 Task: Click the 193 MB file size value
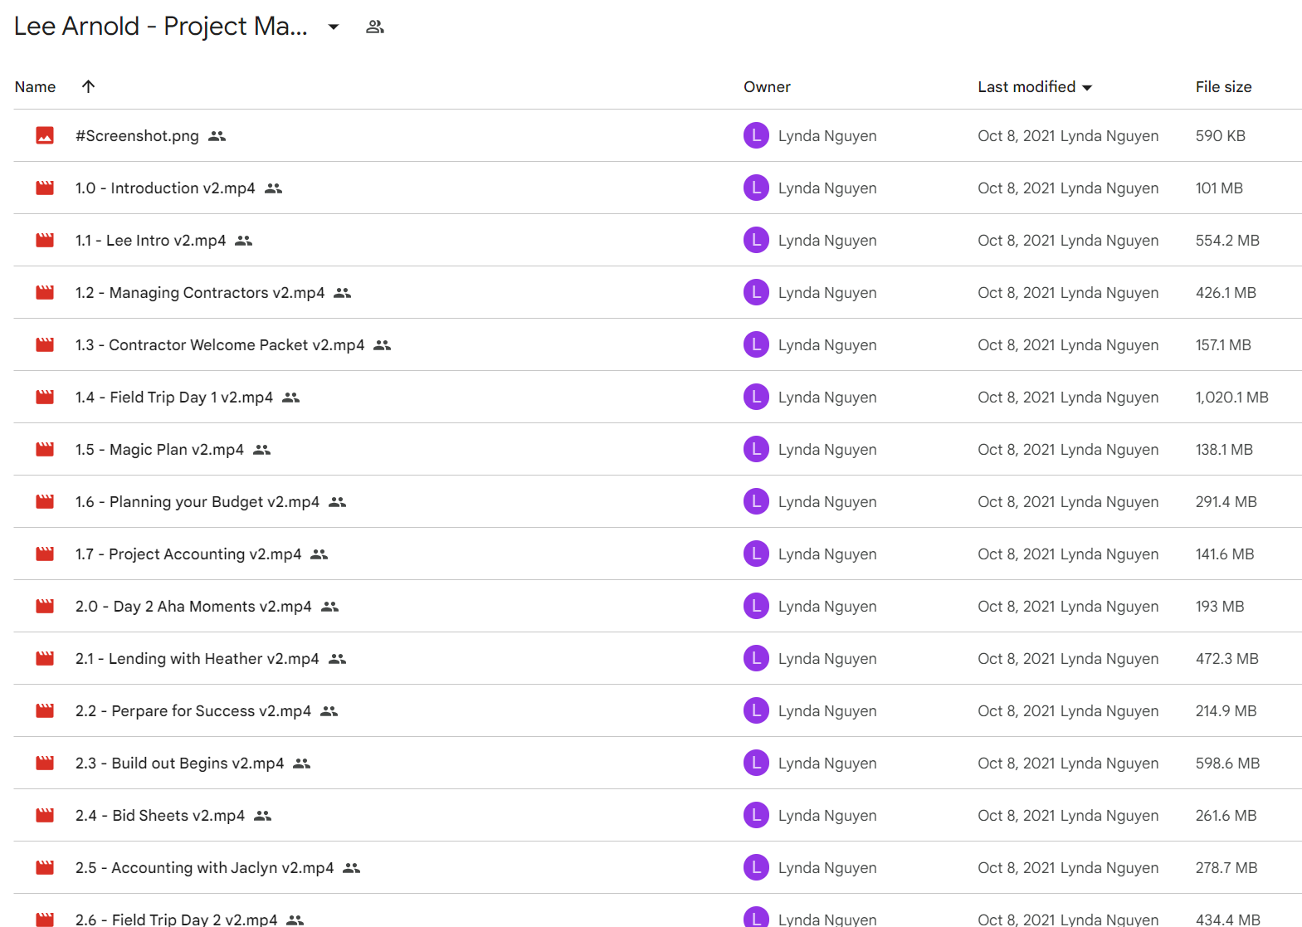[1220, 606]
